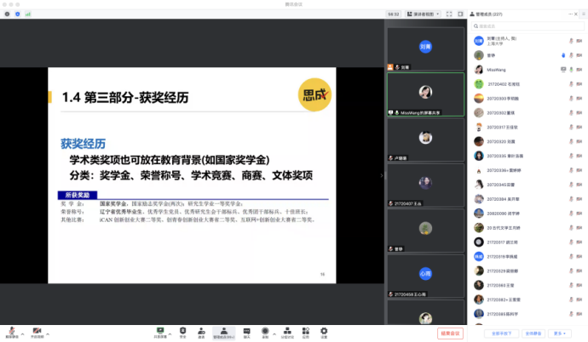Click the settings gear icon in toolbar
The height and width of the screenshot is (342, 588).
(323, 331)
